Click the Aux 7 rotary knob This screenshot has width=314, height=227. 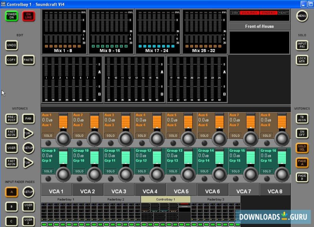[x=250, y=138]
